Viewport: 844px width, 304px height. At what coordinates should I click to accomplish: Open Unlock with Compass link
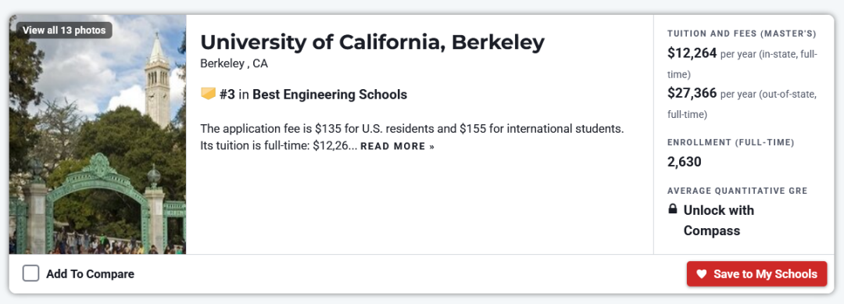tap(719, 220)
